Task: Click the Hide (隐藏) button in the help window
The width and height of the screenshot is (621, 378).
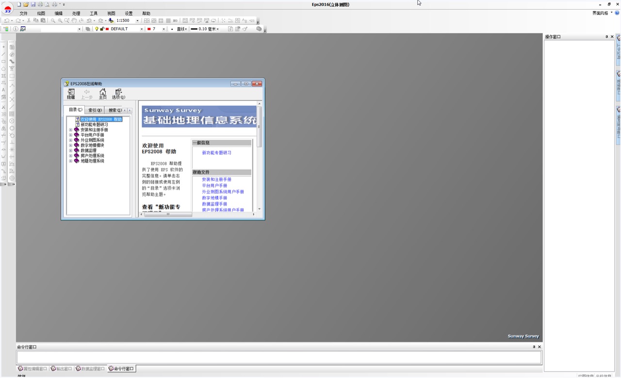Action: [71, 94]
